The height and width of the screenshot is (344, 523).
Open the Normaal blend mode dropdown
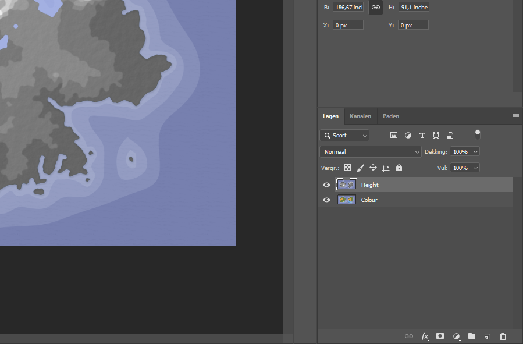370,151
